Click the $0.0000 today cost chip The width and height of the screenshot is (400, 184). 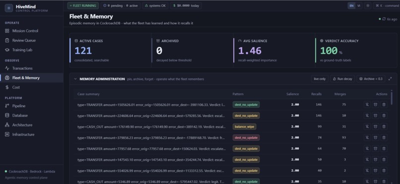[x=186, y=5]
